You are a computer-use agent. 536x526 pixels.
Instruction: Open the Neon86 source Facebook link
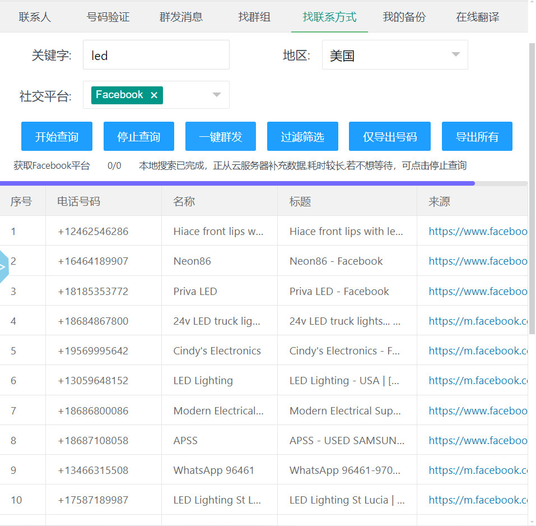click(477, 261)
